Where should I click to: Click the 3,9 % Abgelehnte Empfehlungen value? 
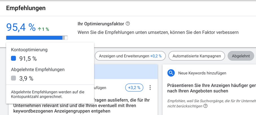[26, 79]
